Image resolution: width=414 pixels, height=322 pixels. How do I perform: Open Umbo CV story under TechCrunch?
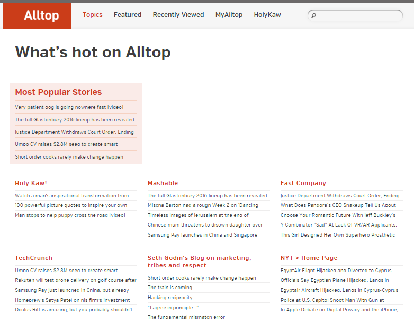[x=66, y=271]
